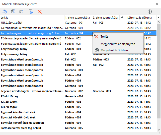Select Egymást követő rövid élek Födém - 005 row
Image resolution: width=161 pixels, height=135 pixels.
coord(78,117)
